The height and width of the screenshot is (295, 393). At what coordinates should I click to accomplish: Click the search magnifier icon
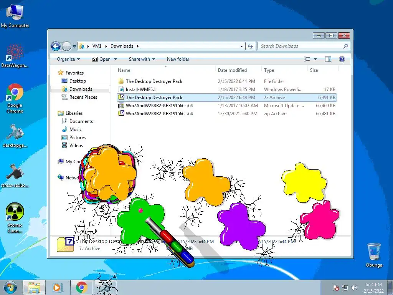346,46
